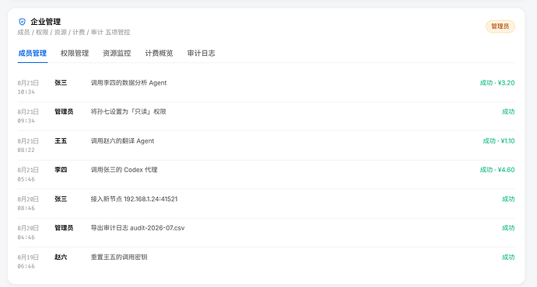This screenshot has width=537, height=287.
Task: Click user name 王五 in the log
Action: 61,141
